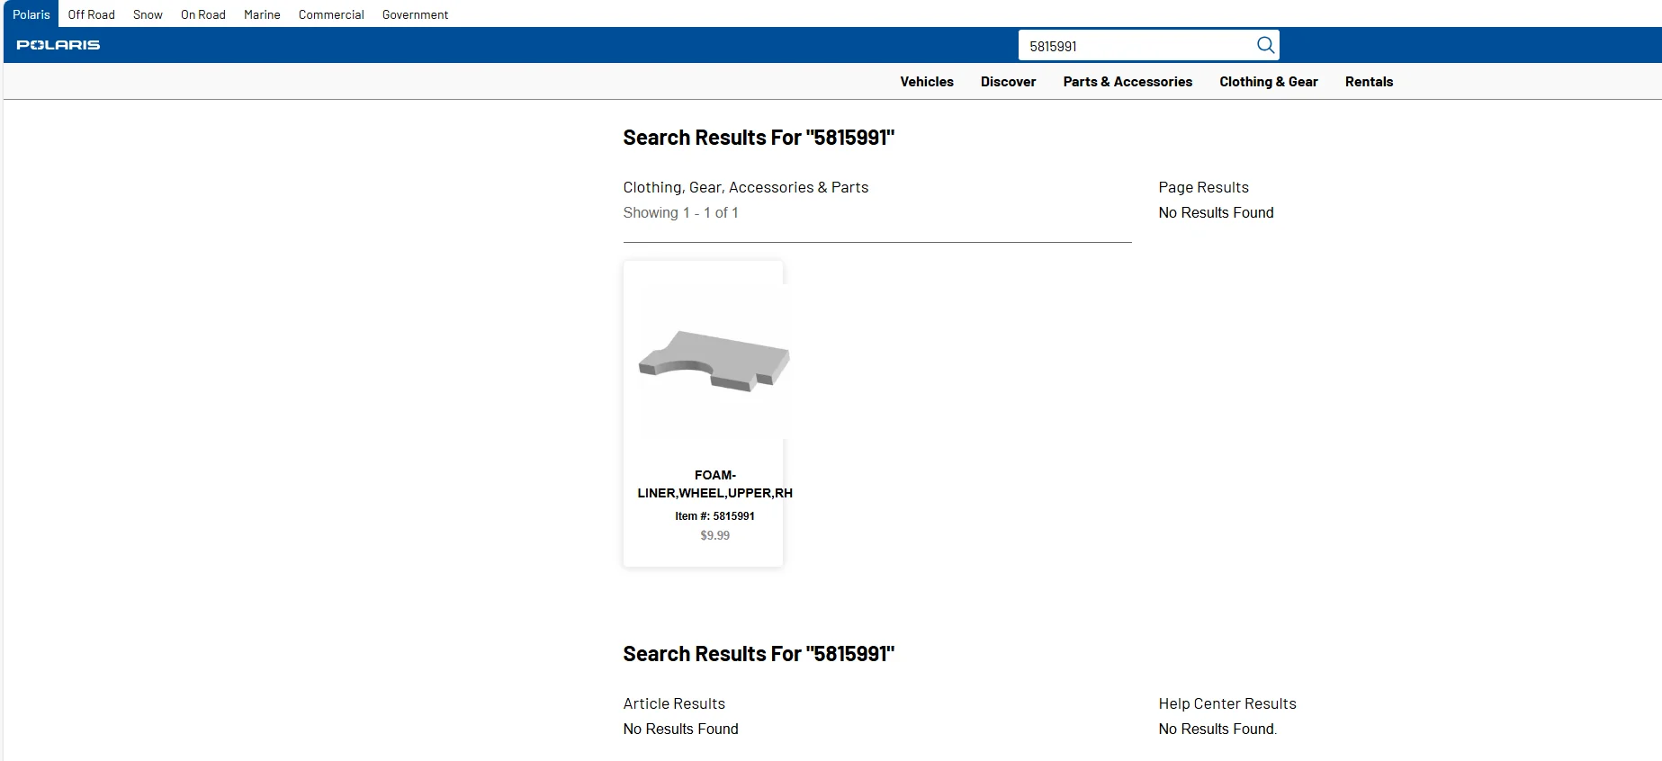This screenshot has height=761, width=1662.
Task: Open the FOAM-LINER,WHEEL,UPPER,RH product title
Action: 714,484
